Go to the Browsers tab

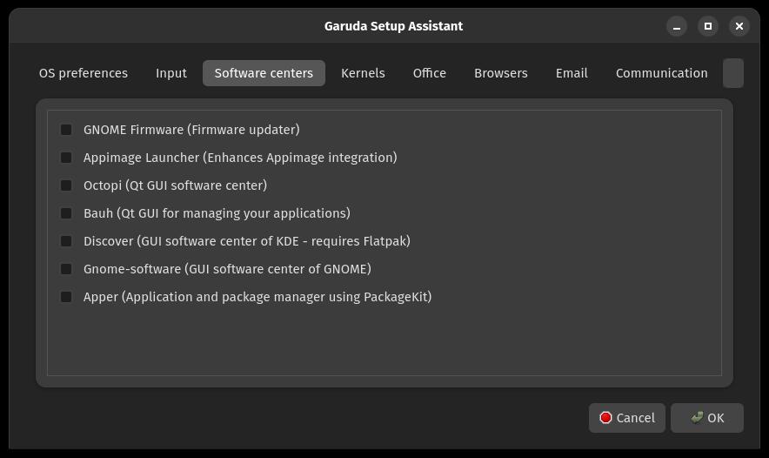point(501,73)
